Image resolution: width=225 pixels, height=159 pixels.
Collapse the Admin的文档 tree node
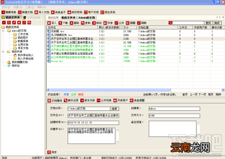coord(3,31)
